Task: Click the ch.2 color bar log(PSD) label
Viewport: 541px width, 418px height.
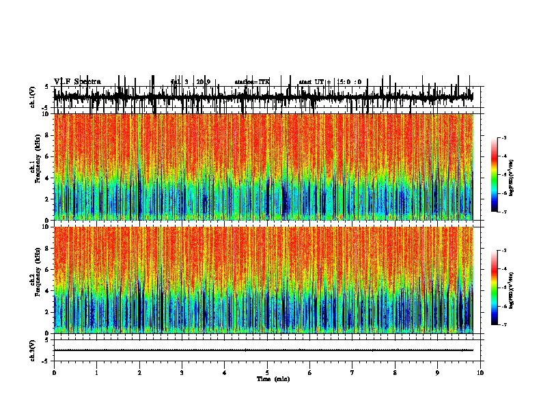Action: pyautogui.click(x=511, y=290)
